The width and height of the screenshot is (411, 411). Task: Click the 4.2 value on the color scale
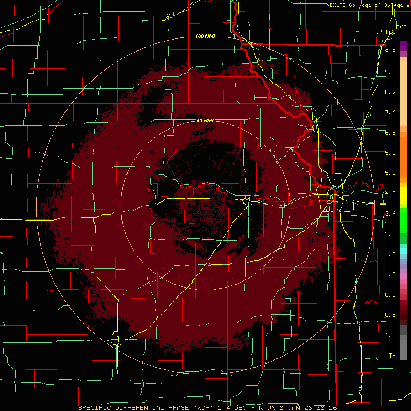pyautogui.click(x=390, y=194)
